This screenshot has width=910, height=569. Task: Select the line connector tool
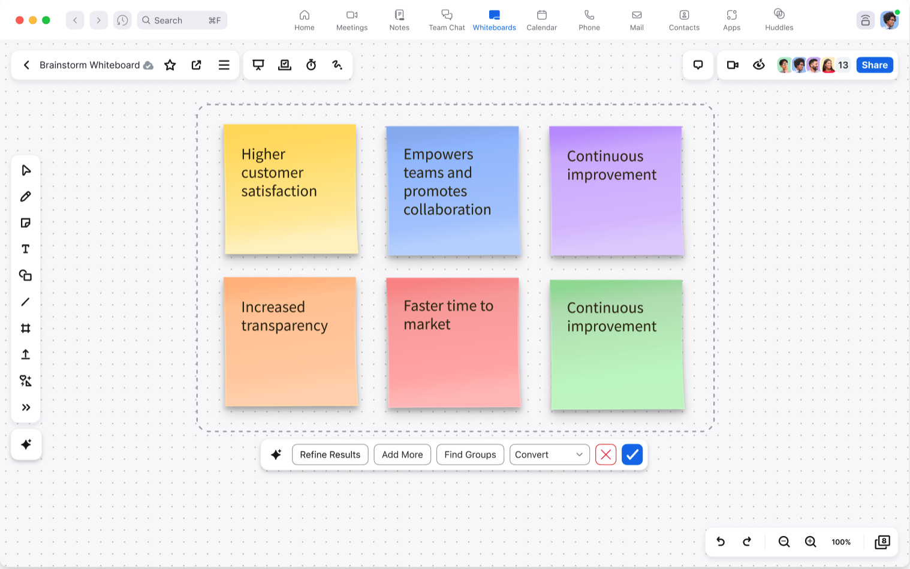(x=26, y=302)
